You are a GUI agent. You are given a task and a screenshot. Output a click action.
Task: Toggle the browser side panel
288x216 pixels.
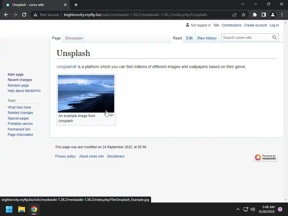coord(264,15)
